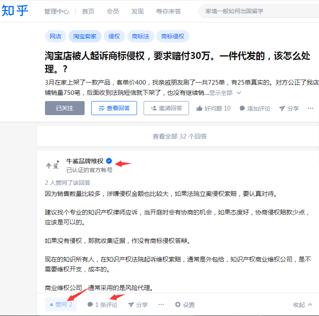Image resolution: width=319 pixels, height=316 pixels.
Task: Open the 会员 page
Action: pyautogui.click(x=113, y=12)
